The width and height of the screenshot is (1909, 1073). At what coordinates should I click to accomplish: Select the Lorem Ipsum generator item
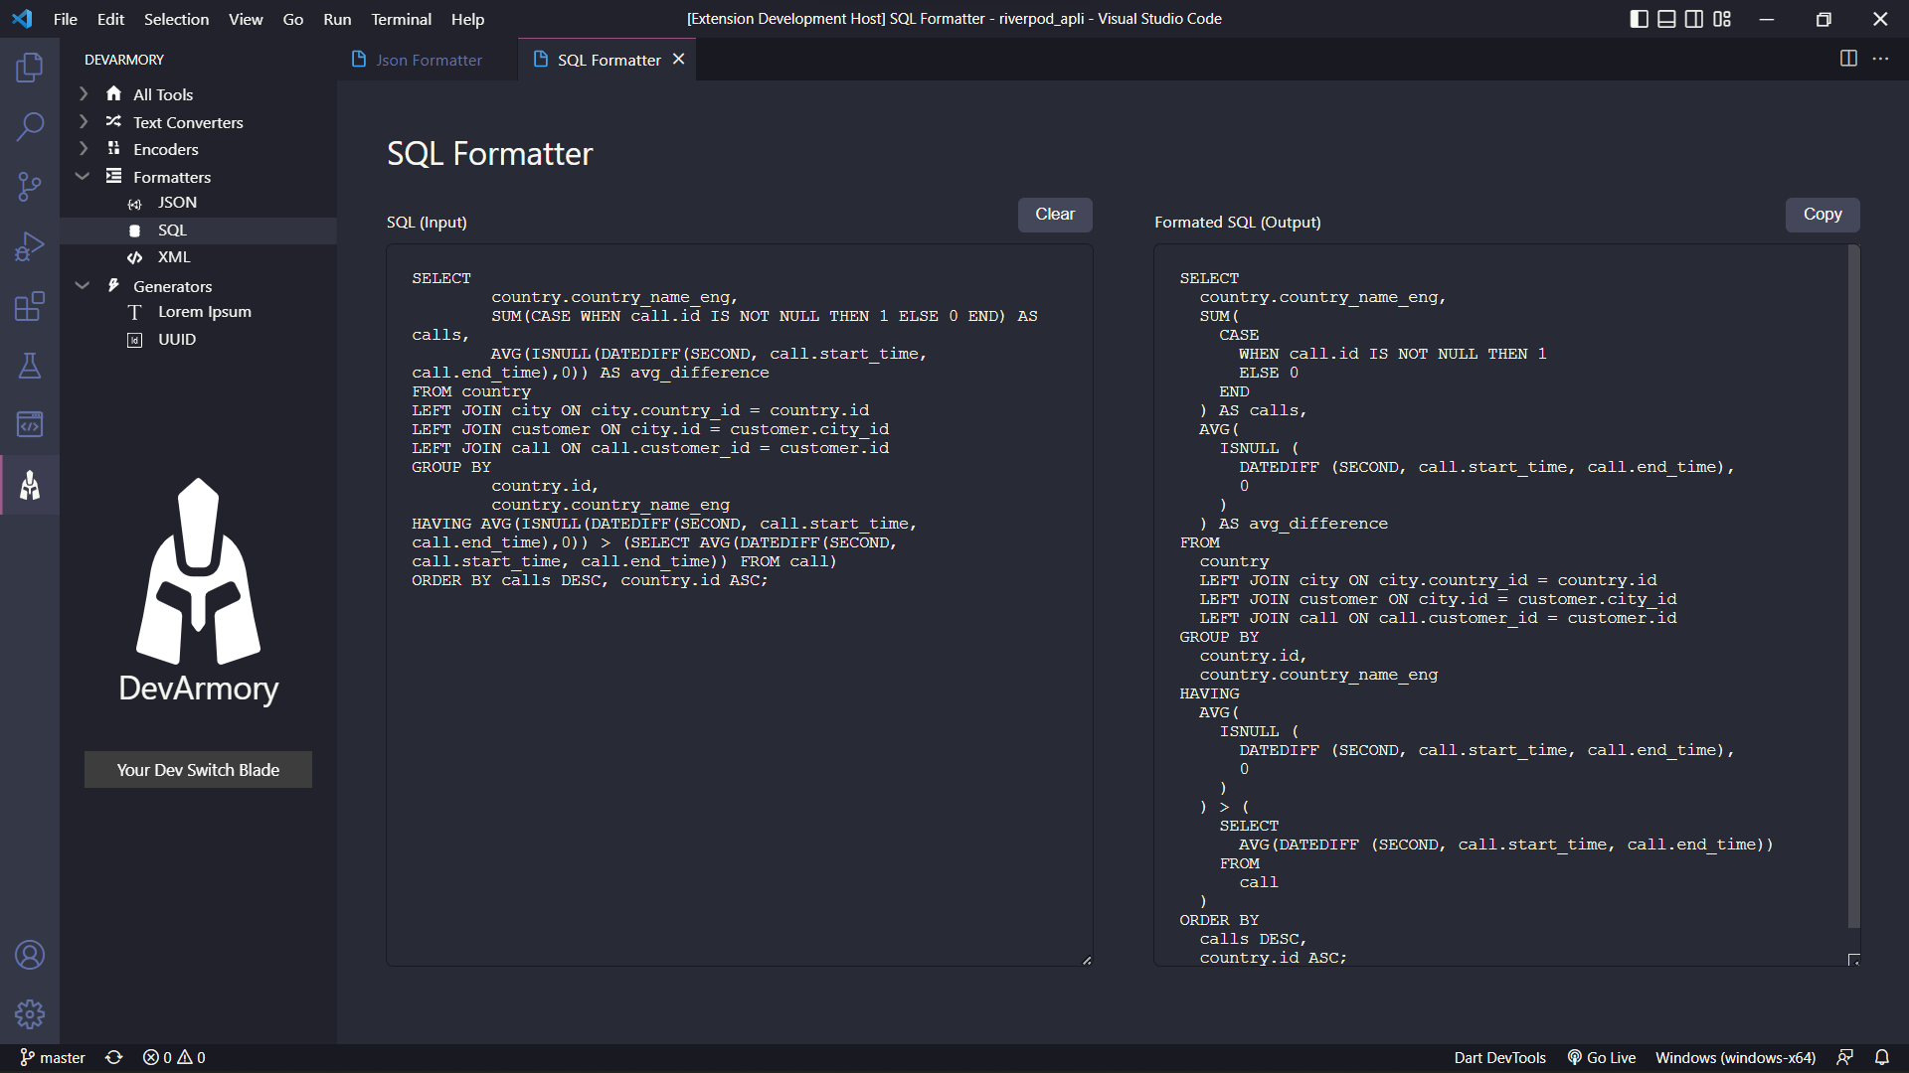tap(198, 312)
